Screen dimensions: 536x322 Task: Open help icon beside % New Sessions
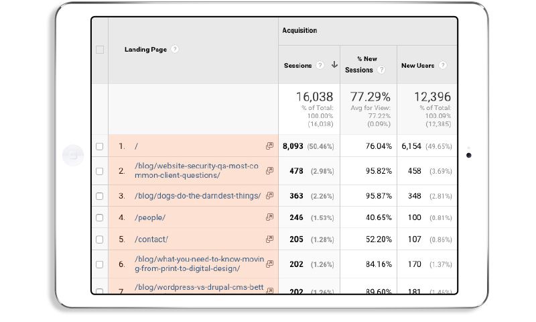[x=381, y=70]
